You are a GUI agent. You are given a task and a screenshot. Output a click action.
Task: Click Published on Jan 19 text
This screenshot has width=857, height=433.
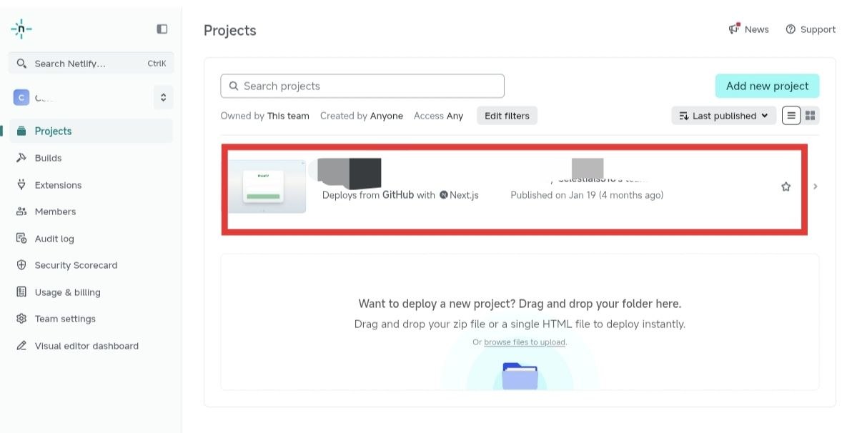click(587, 195)
